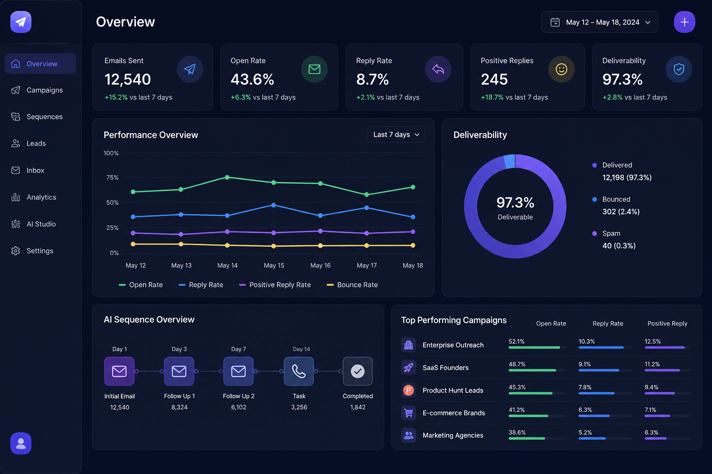
Task: Click the calendar icon in date picker
Action: pos(555,22)
